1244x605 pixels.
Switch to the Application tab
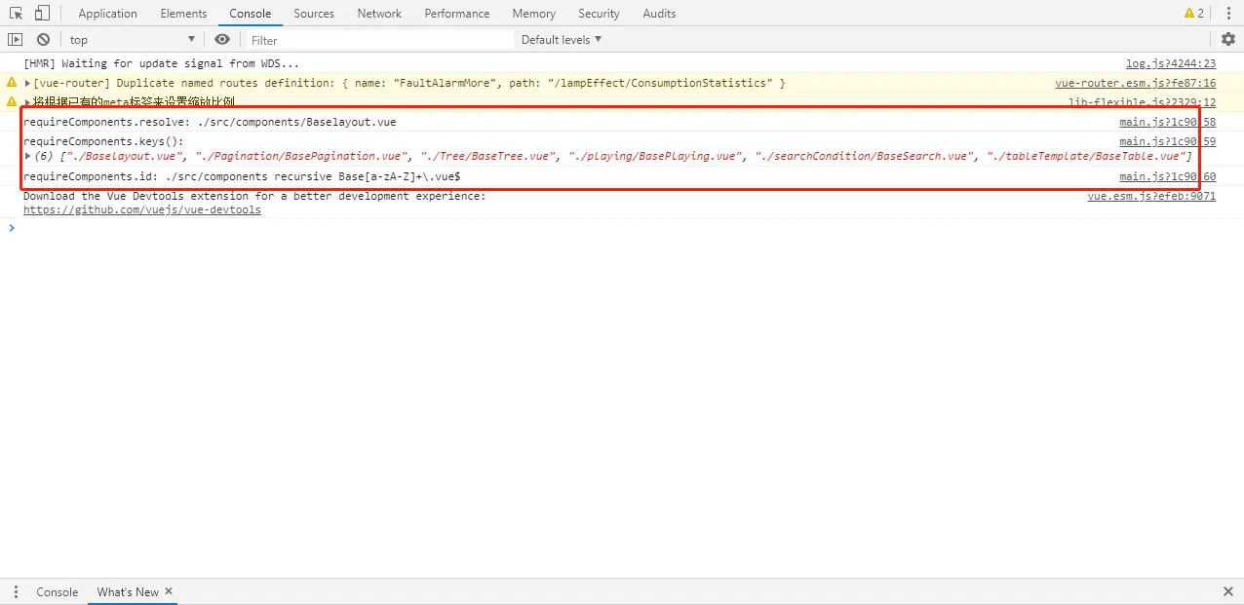click(x=107, y=14)
